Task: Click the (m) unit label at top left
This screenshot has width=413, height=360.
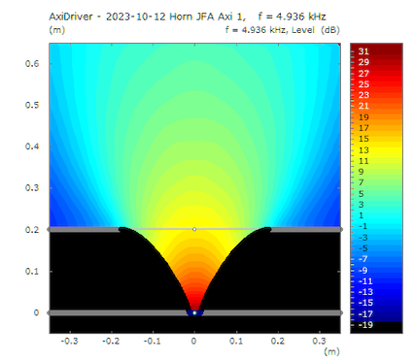Action: coord(57,30)
